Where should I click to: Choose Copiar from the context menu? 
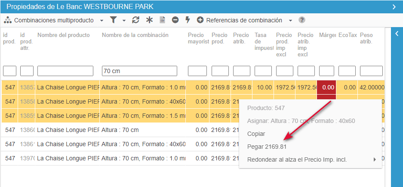coord(256,134)
